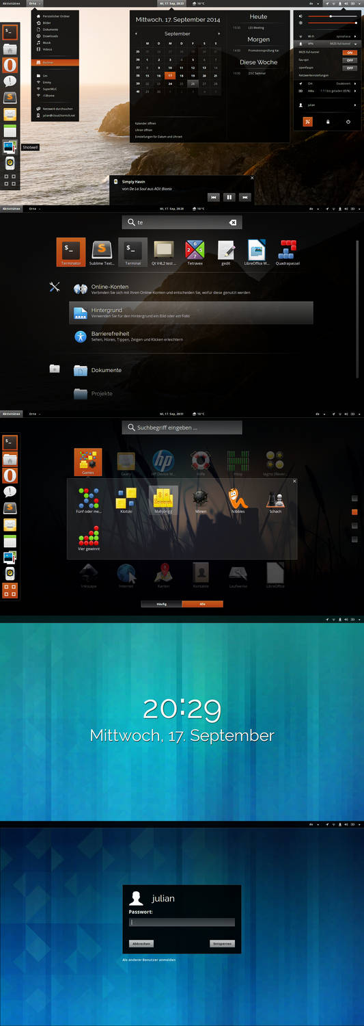Go to previous month in calendar
The width and height of the screenshot is (364, 1026).
[x=136, y=33]
